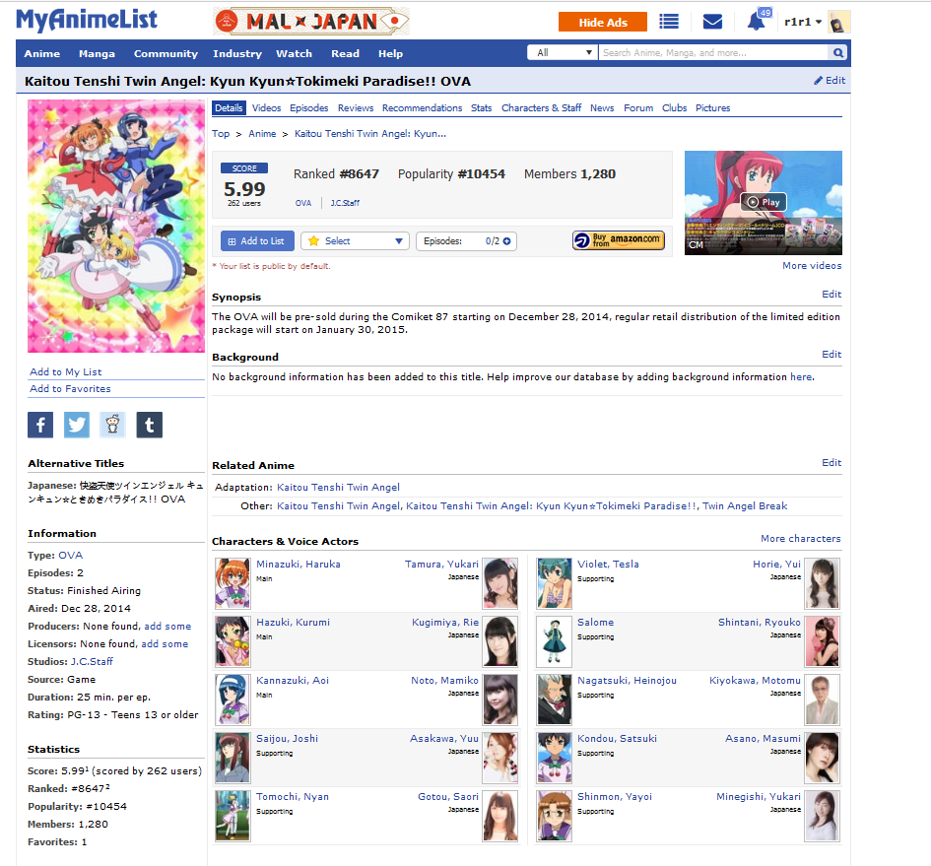This screenshot has width=931, height=866.
Task: Click the MyAnimeList logo
Action: (x=87, y=21)
